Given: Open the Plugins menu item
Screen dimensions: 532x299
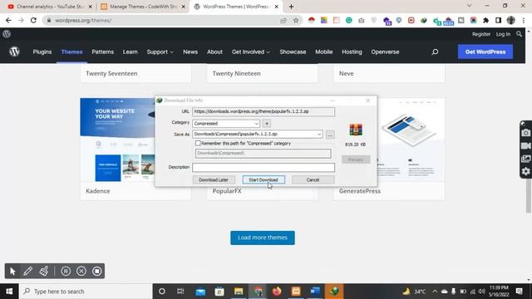Looking at the screenshot, I should [x=42, y=51].
